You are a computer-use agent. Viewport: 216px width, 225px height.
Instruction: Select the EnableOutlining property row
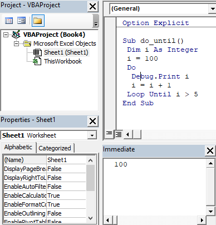[45, 213]
